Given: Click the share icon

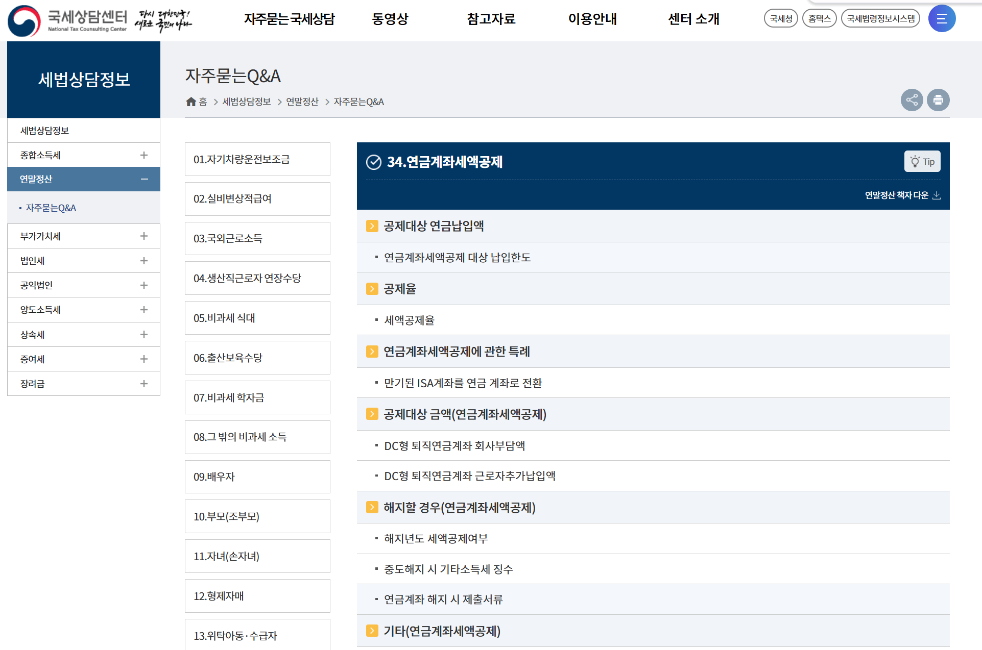Looking at the screenshot, I should [912, 100].
